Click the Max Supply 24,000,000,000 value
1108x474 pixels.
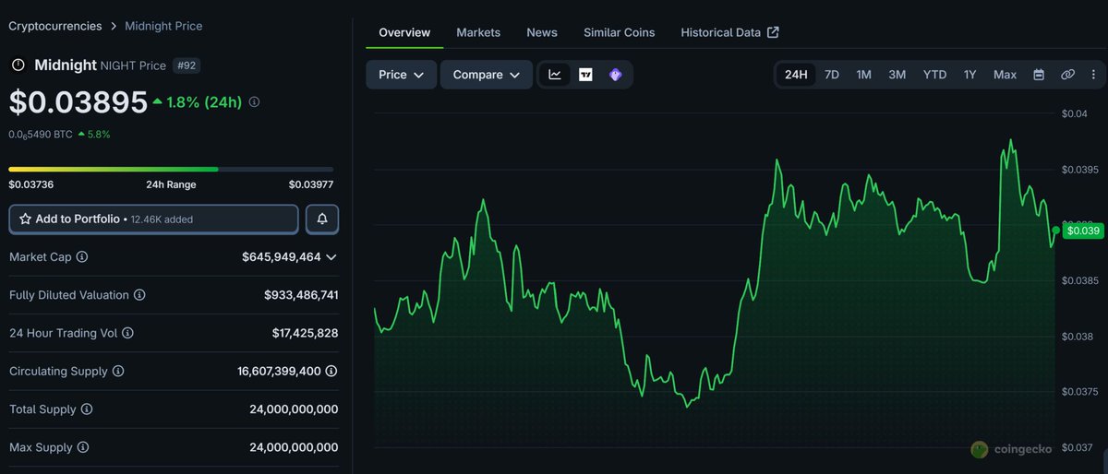click(294, 447)
